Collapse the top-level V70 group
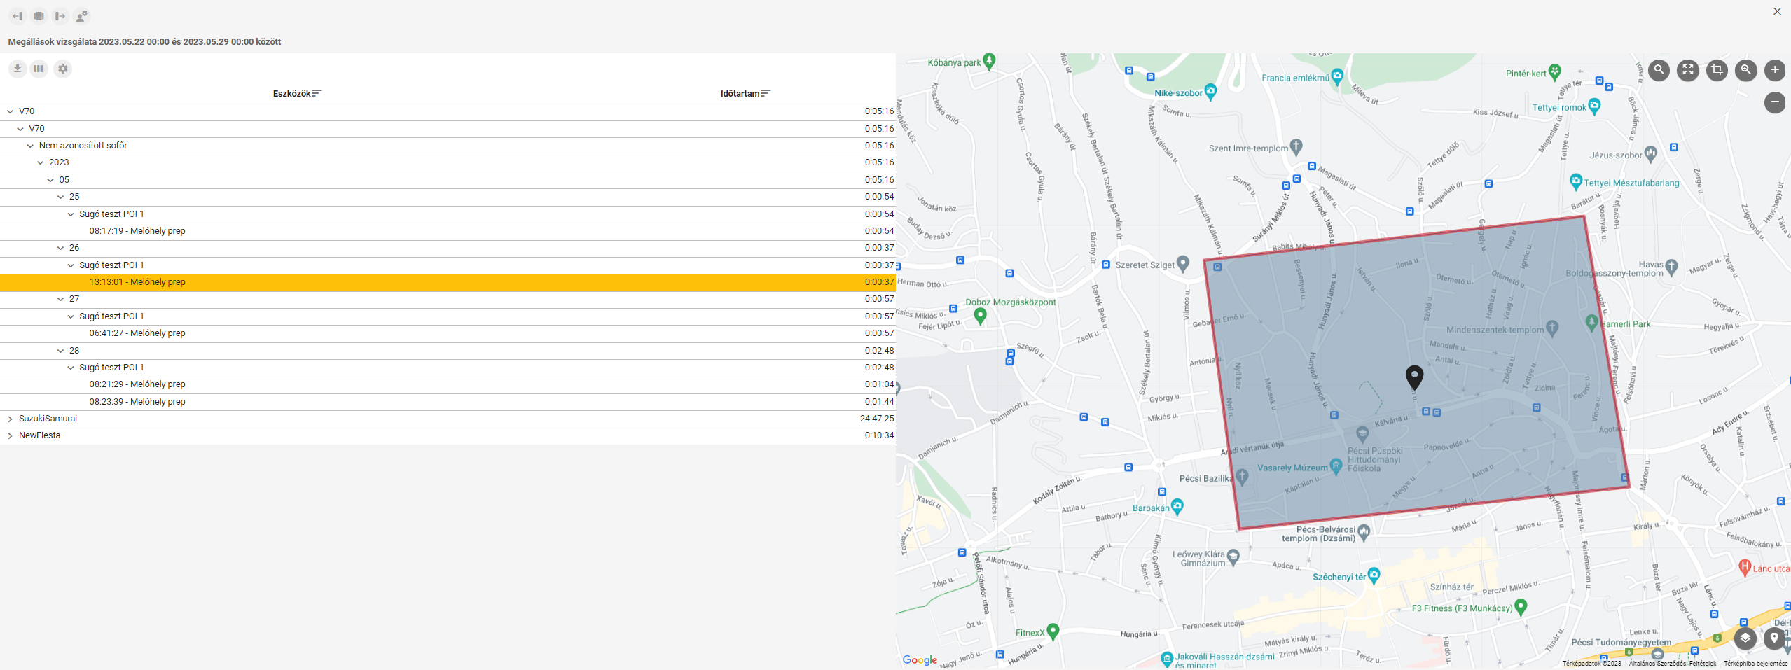Screen dimensions: 1791x670 coord(10,111)
